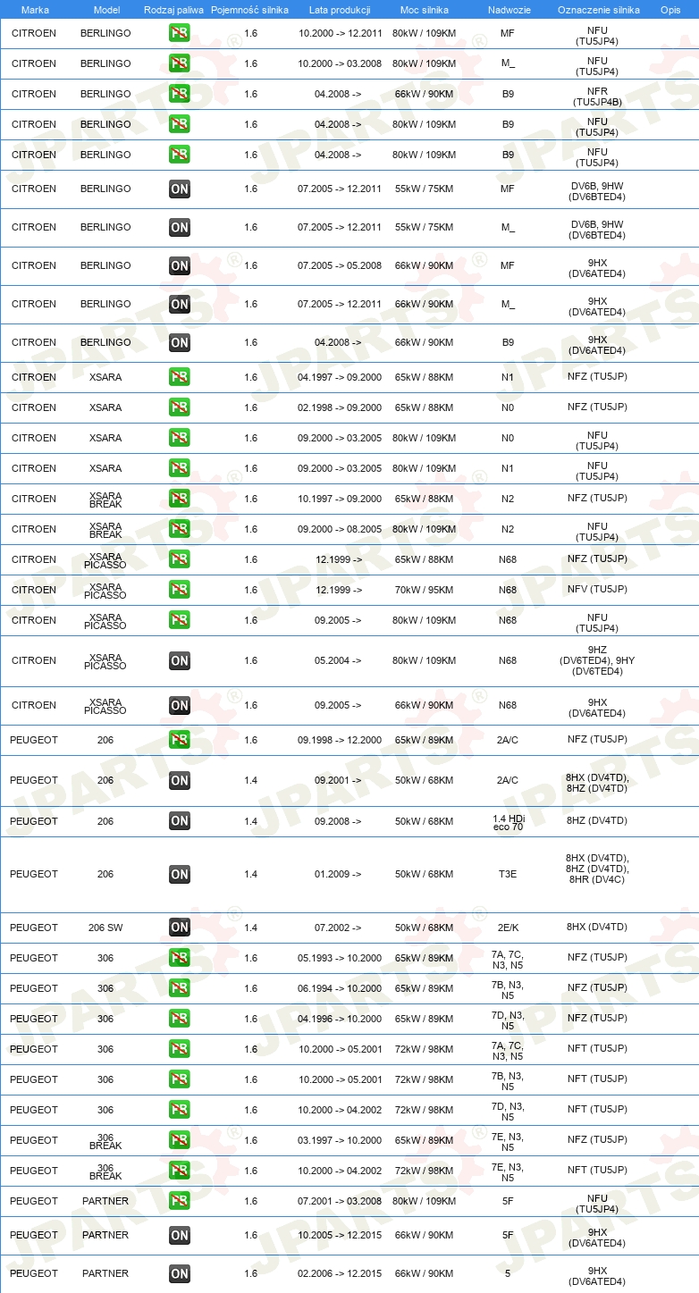This screenshot has height=1293, width=699.
Task: Click the Rodzaj paliwa column header
Action: coord(174,10)
